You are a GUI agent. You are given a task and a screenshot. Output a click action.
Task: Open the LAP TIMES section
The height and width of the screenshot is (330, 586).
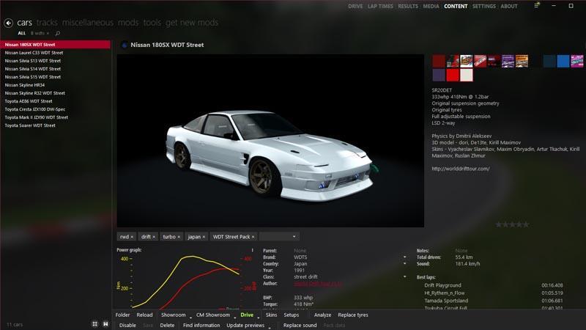click(380, 7)
